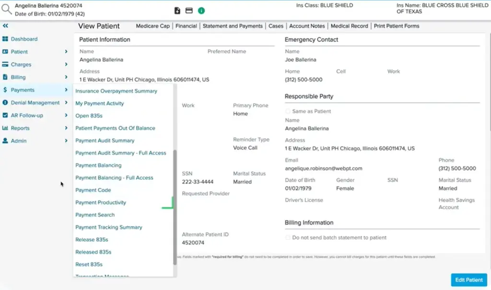491x290 pixels.
Task: Click the patient search magnifier icon
Action: click(6, 10)
